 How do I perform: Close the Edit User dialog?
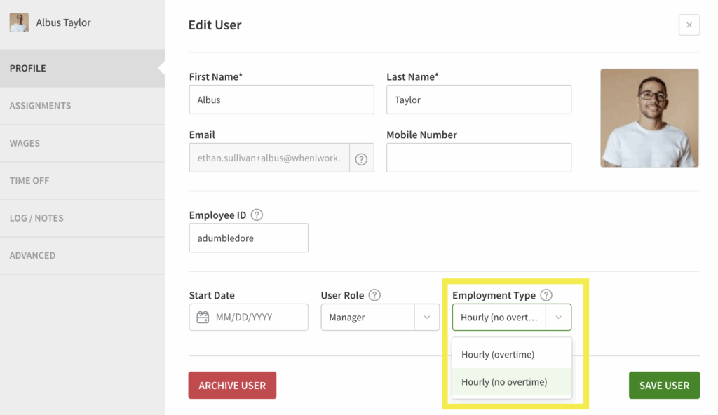pos(689,25)
